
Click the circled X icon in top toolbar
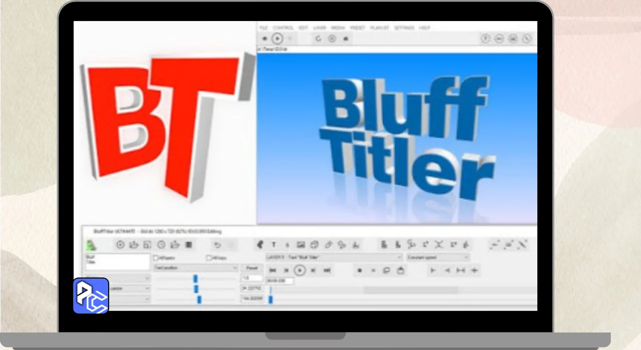coord(332,38)
